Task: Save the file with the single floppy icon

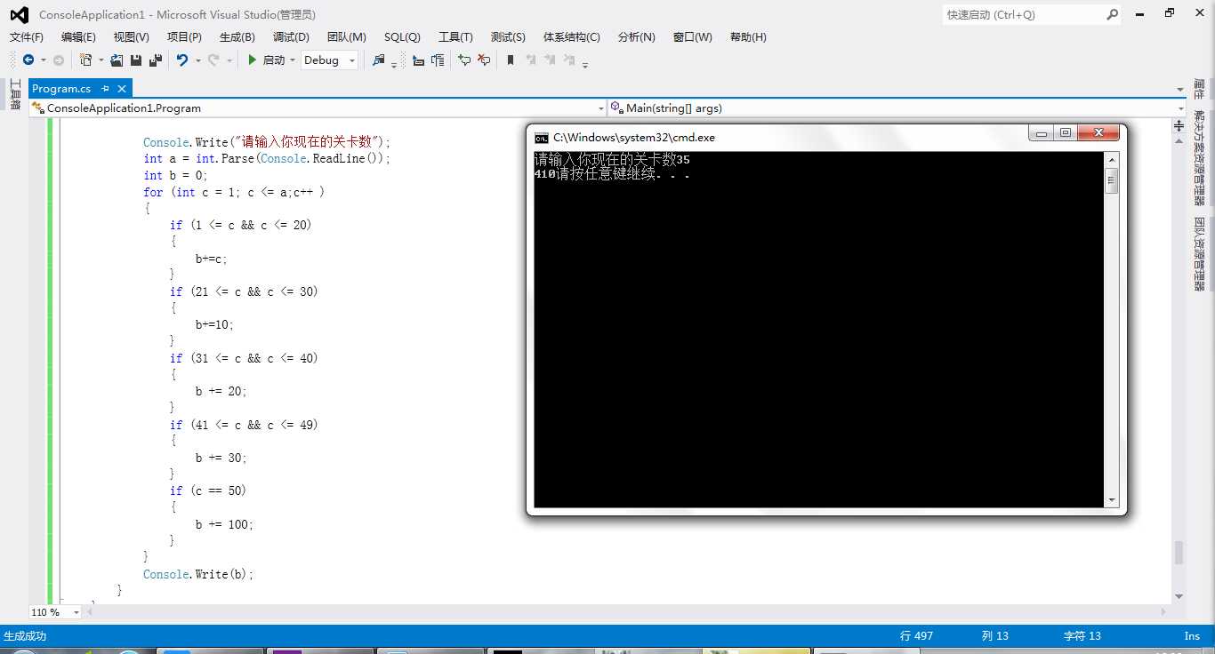Action: [x=136, y=60]
